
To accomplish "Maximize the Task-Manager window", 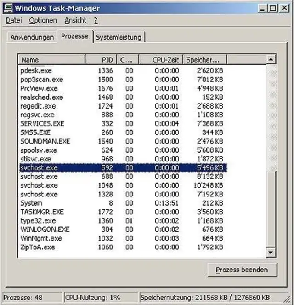I will pos(273,8).
